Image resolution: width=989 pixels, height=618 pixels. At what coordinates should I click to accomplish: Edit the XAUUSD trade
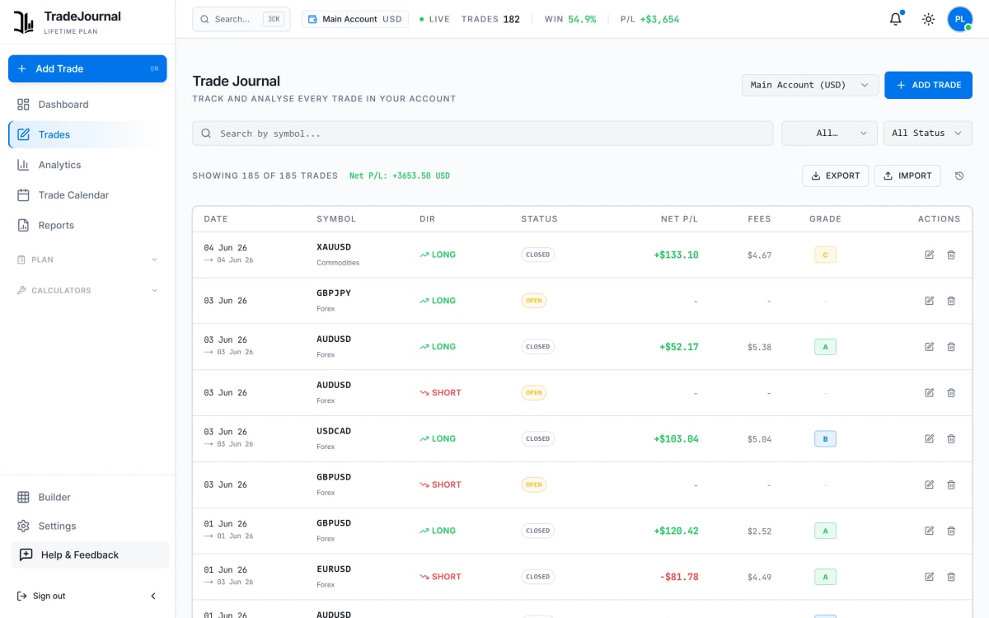click(930, 255)
